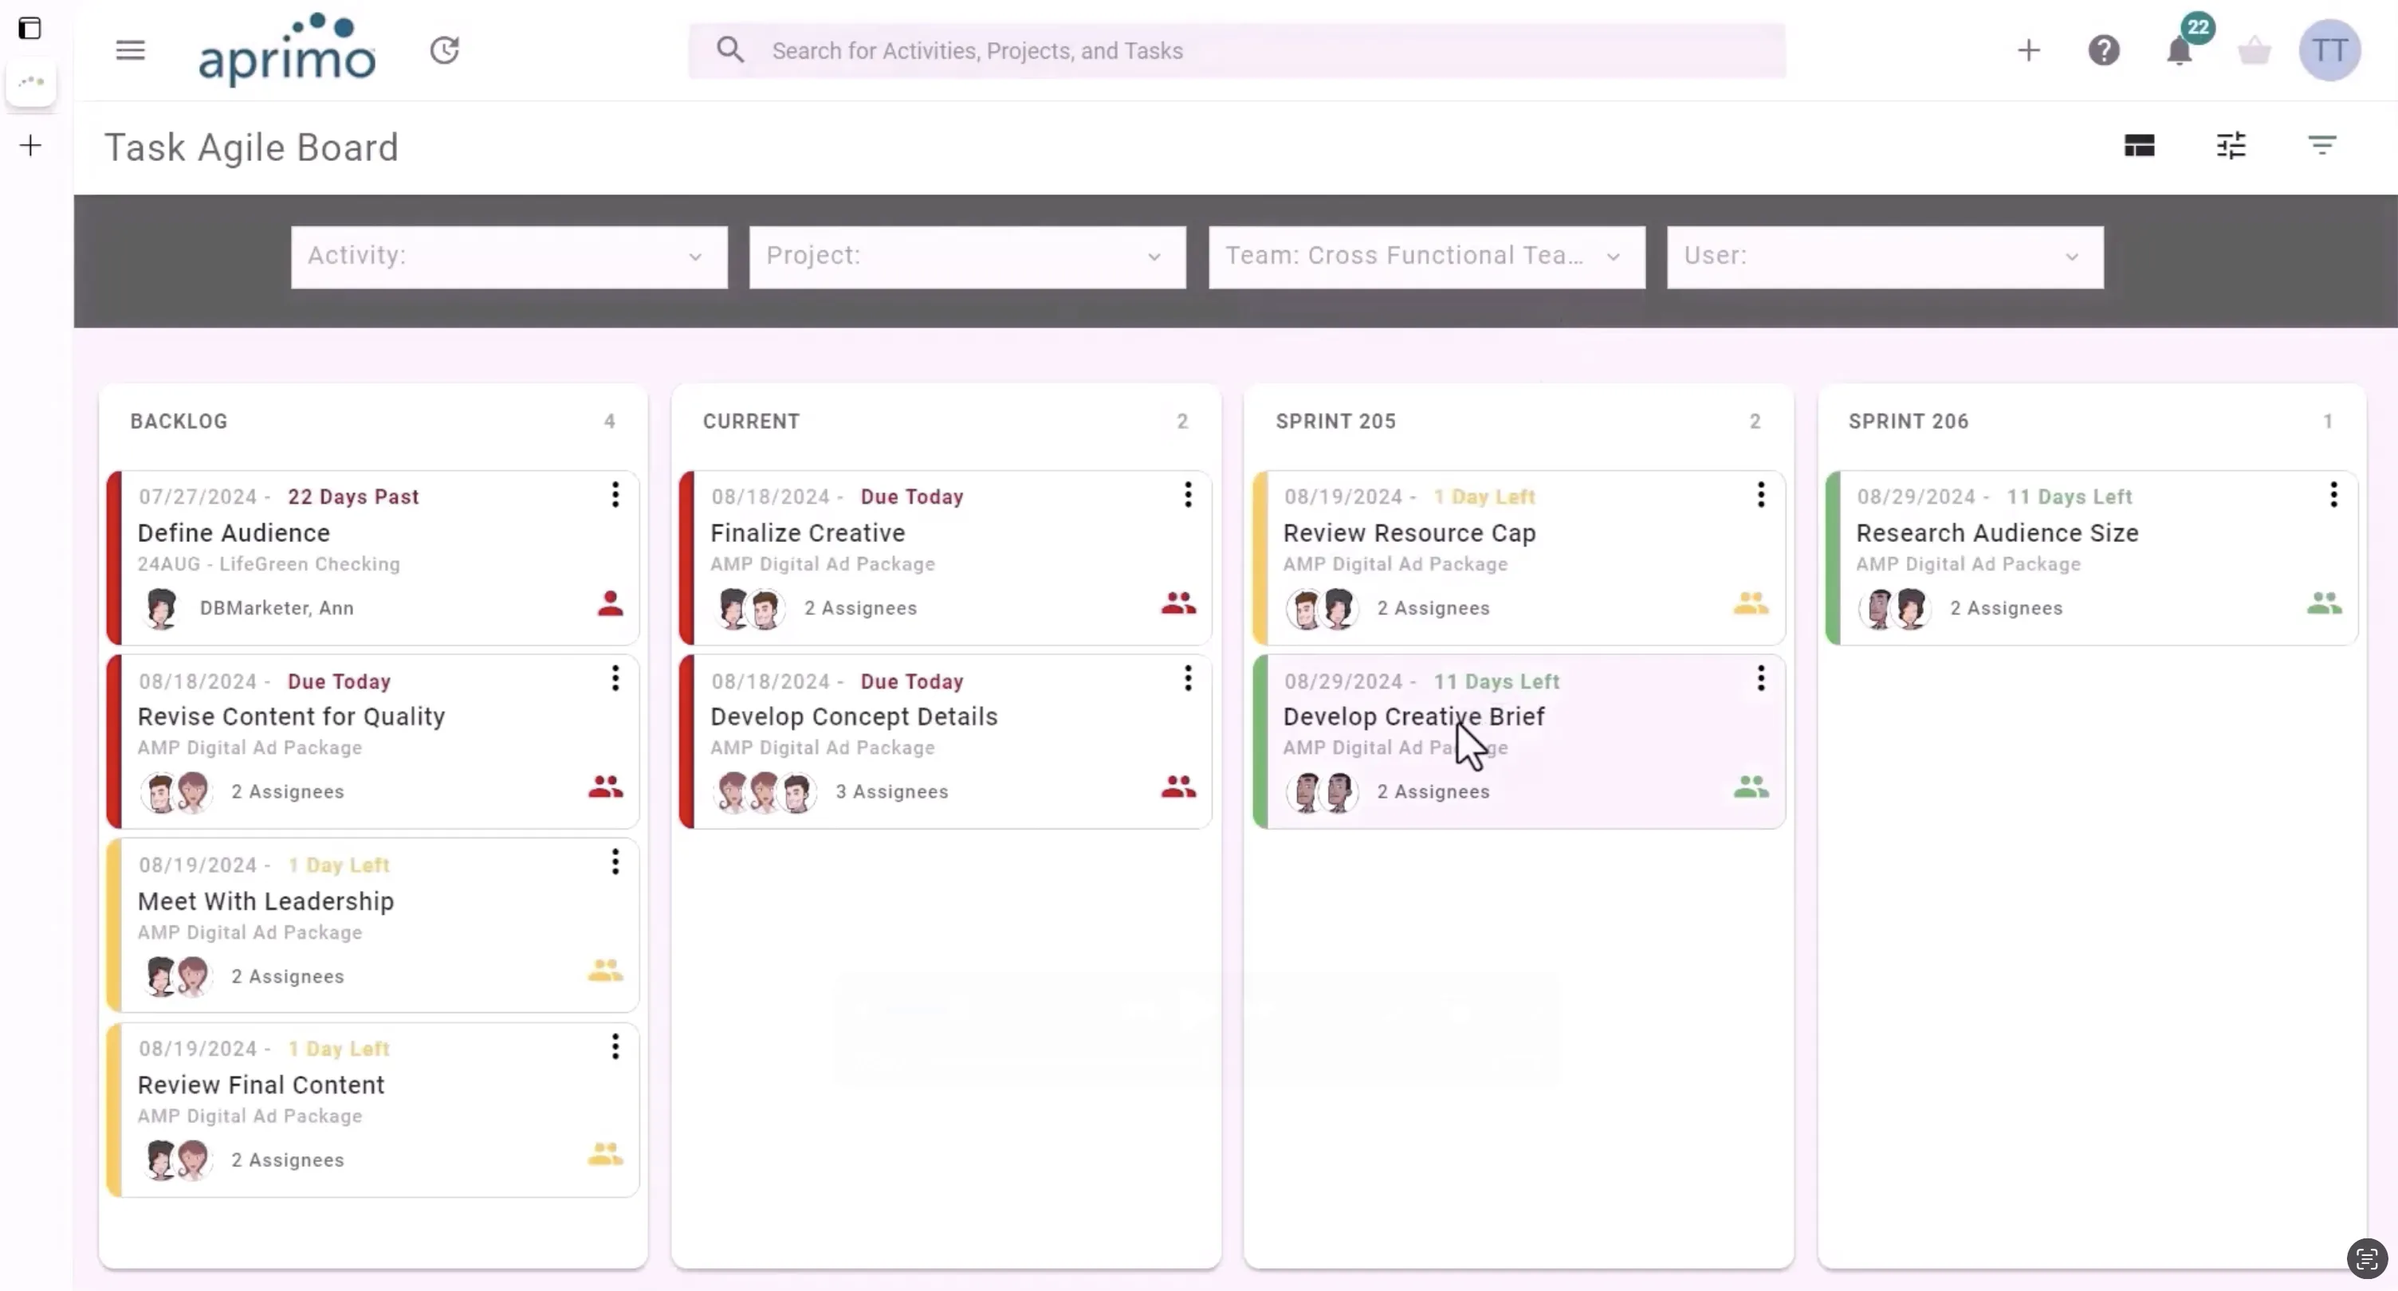Image resolution: width=2398 pixels, height=1291 pixels.
Task: Open options menu on Meet With Leadership card
Action: click(x=615, y=863)
